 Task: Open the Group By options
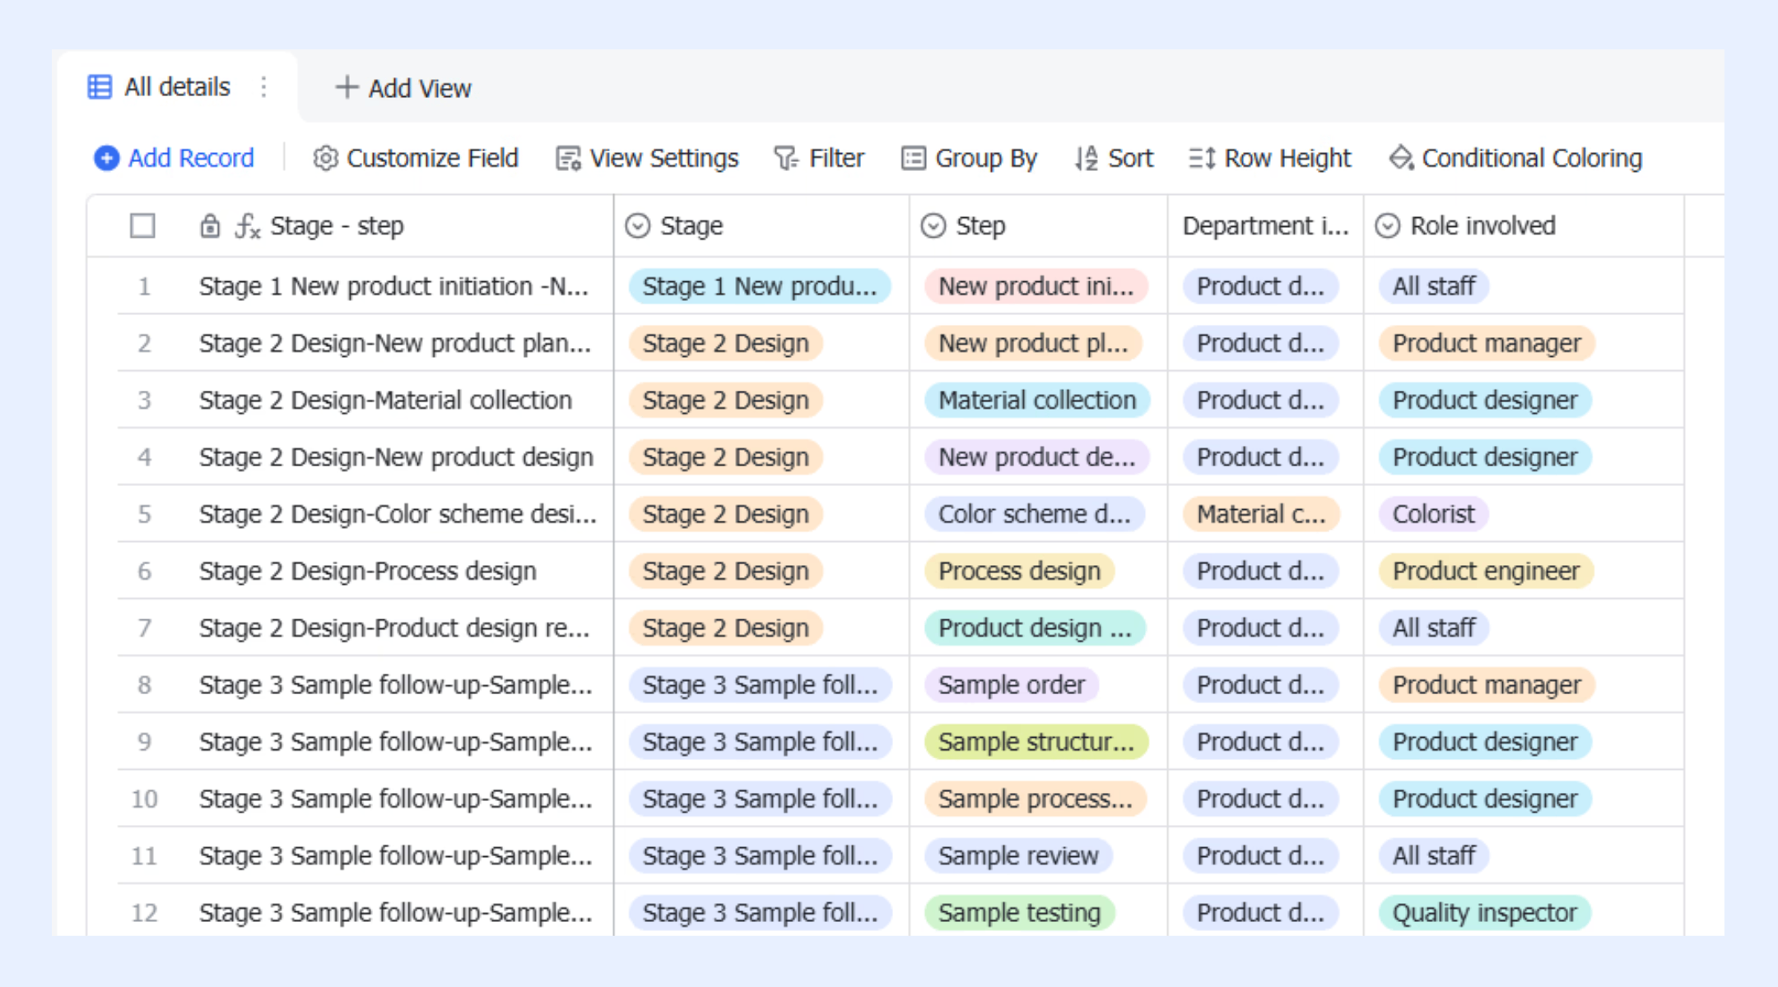pyautogui.click(x=970, y=158)
